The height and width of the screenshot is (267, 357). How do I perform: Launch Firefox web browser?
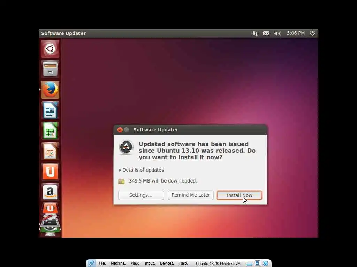tap(50, 90)
